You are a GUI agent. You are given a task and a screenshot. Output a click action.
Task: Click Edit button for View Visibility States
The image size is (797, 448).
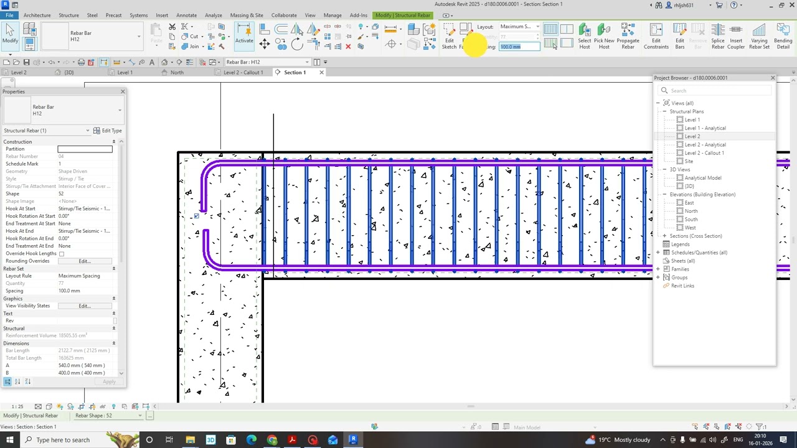click(85, 306)
